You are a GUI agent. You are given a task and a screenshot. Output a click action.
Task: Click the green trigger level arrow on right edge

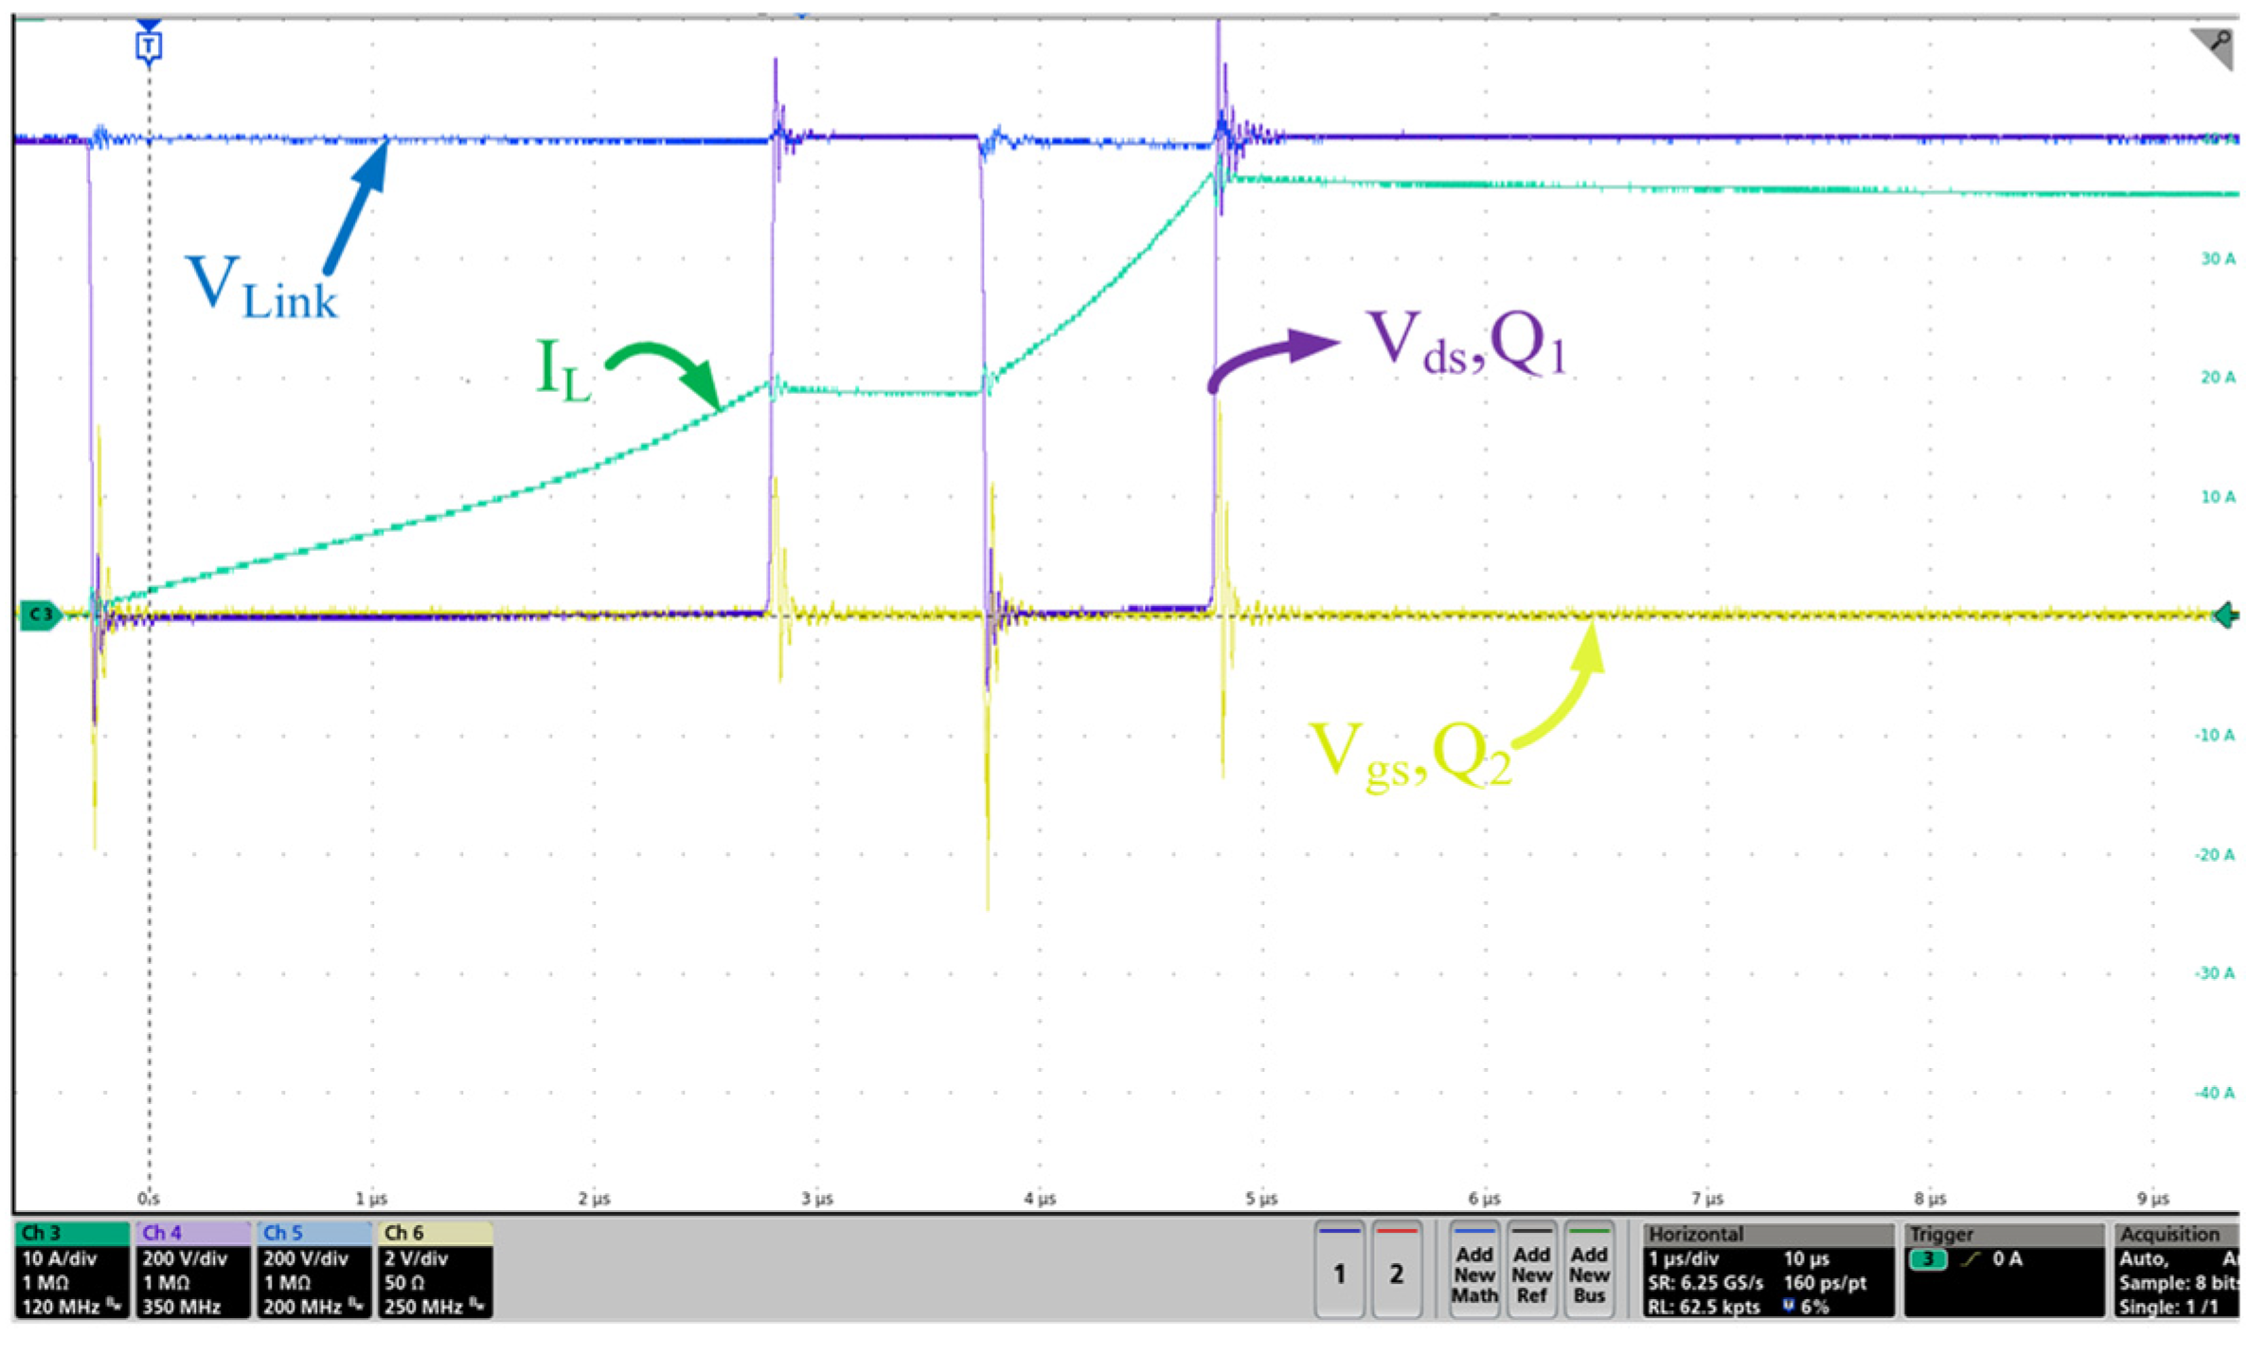2228,615
